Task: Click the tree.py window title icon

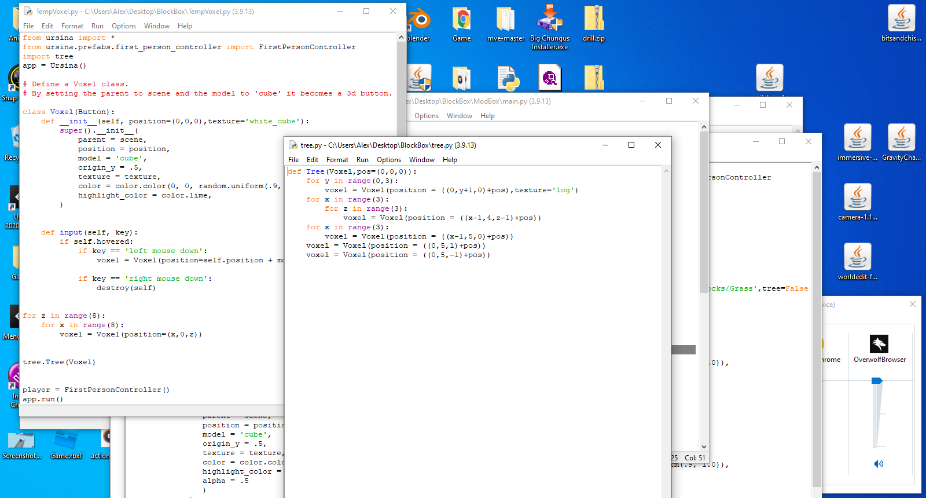Action: pos(293,145)
